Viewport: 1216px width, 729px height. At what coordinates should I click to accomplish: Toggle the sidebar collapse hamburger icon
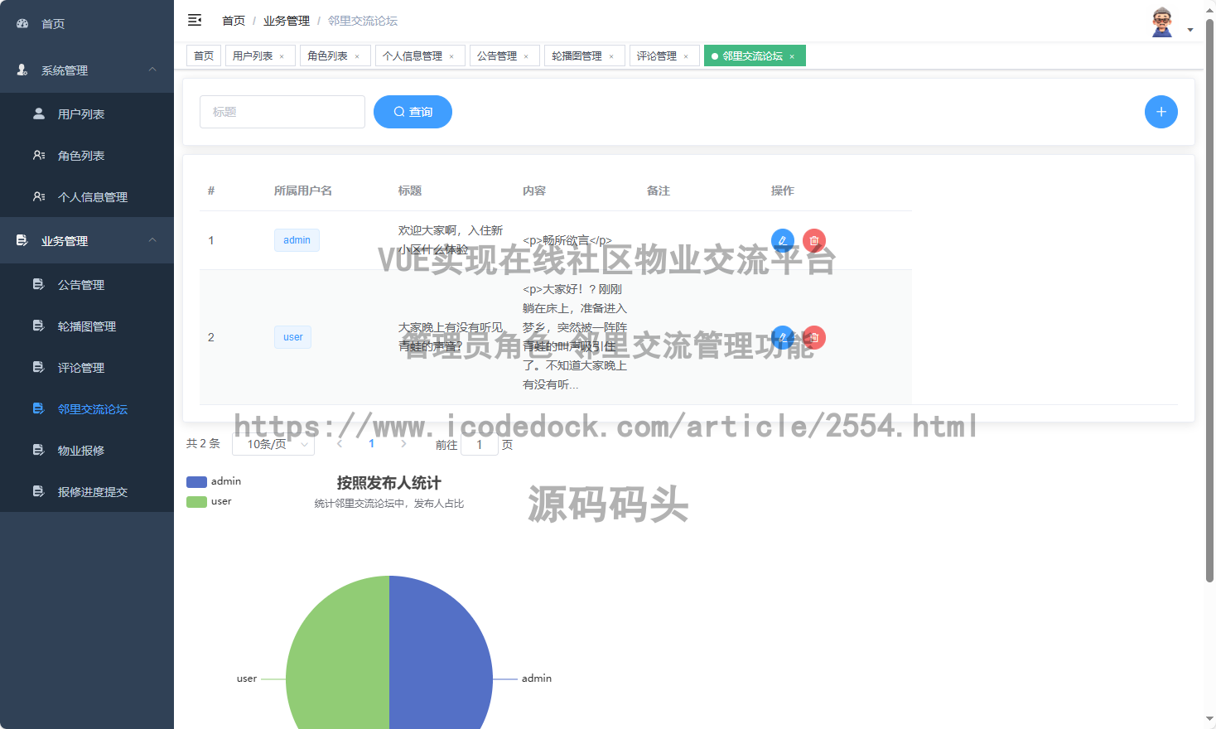coord(195,20)
